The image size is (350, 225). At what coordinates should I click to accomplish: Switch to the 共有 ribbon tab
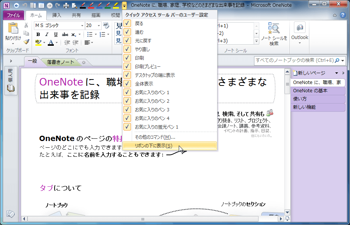(x=76, y=15)
